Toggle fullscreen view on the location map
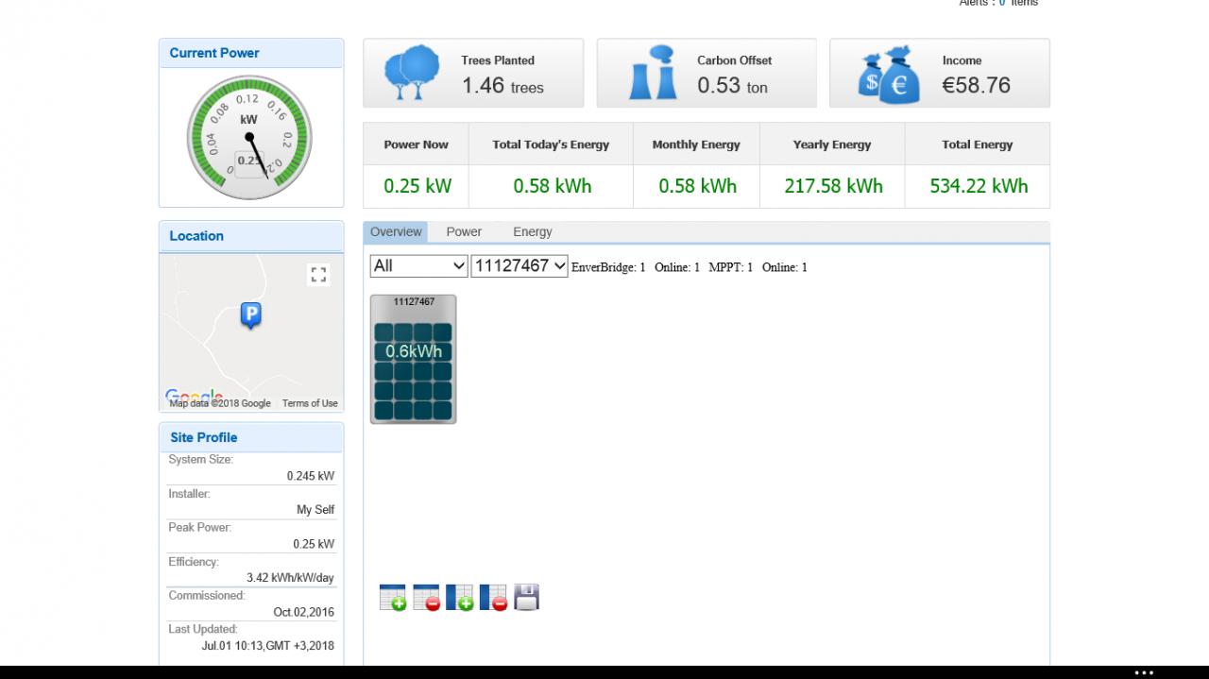Image resolution: width=1209 pixels, height=679 pixels. 318,275
